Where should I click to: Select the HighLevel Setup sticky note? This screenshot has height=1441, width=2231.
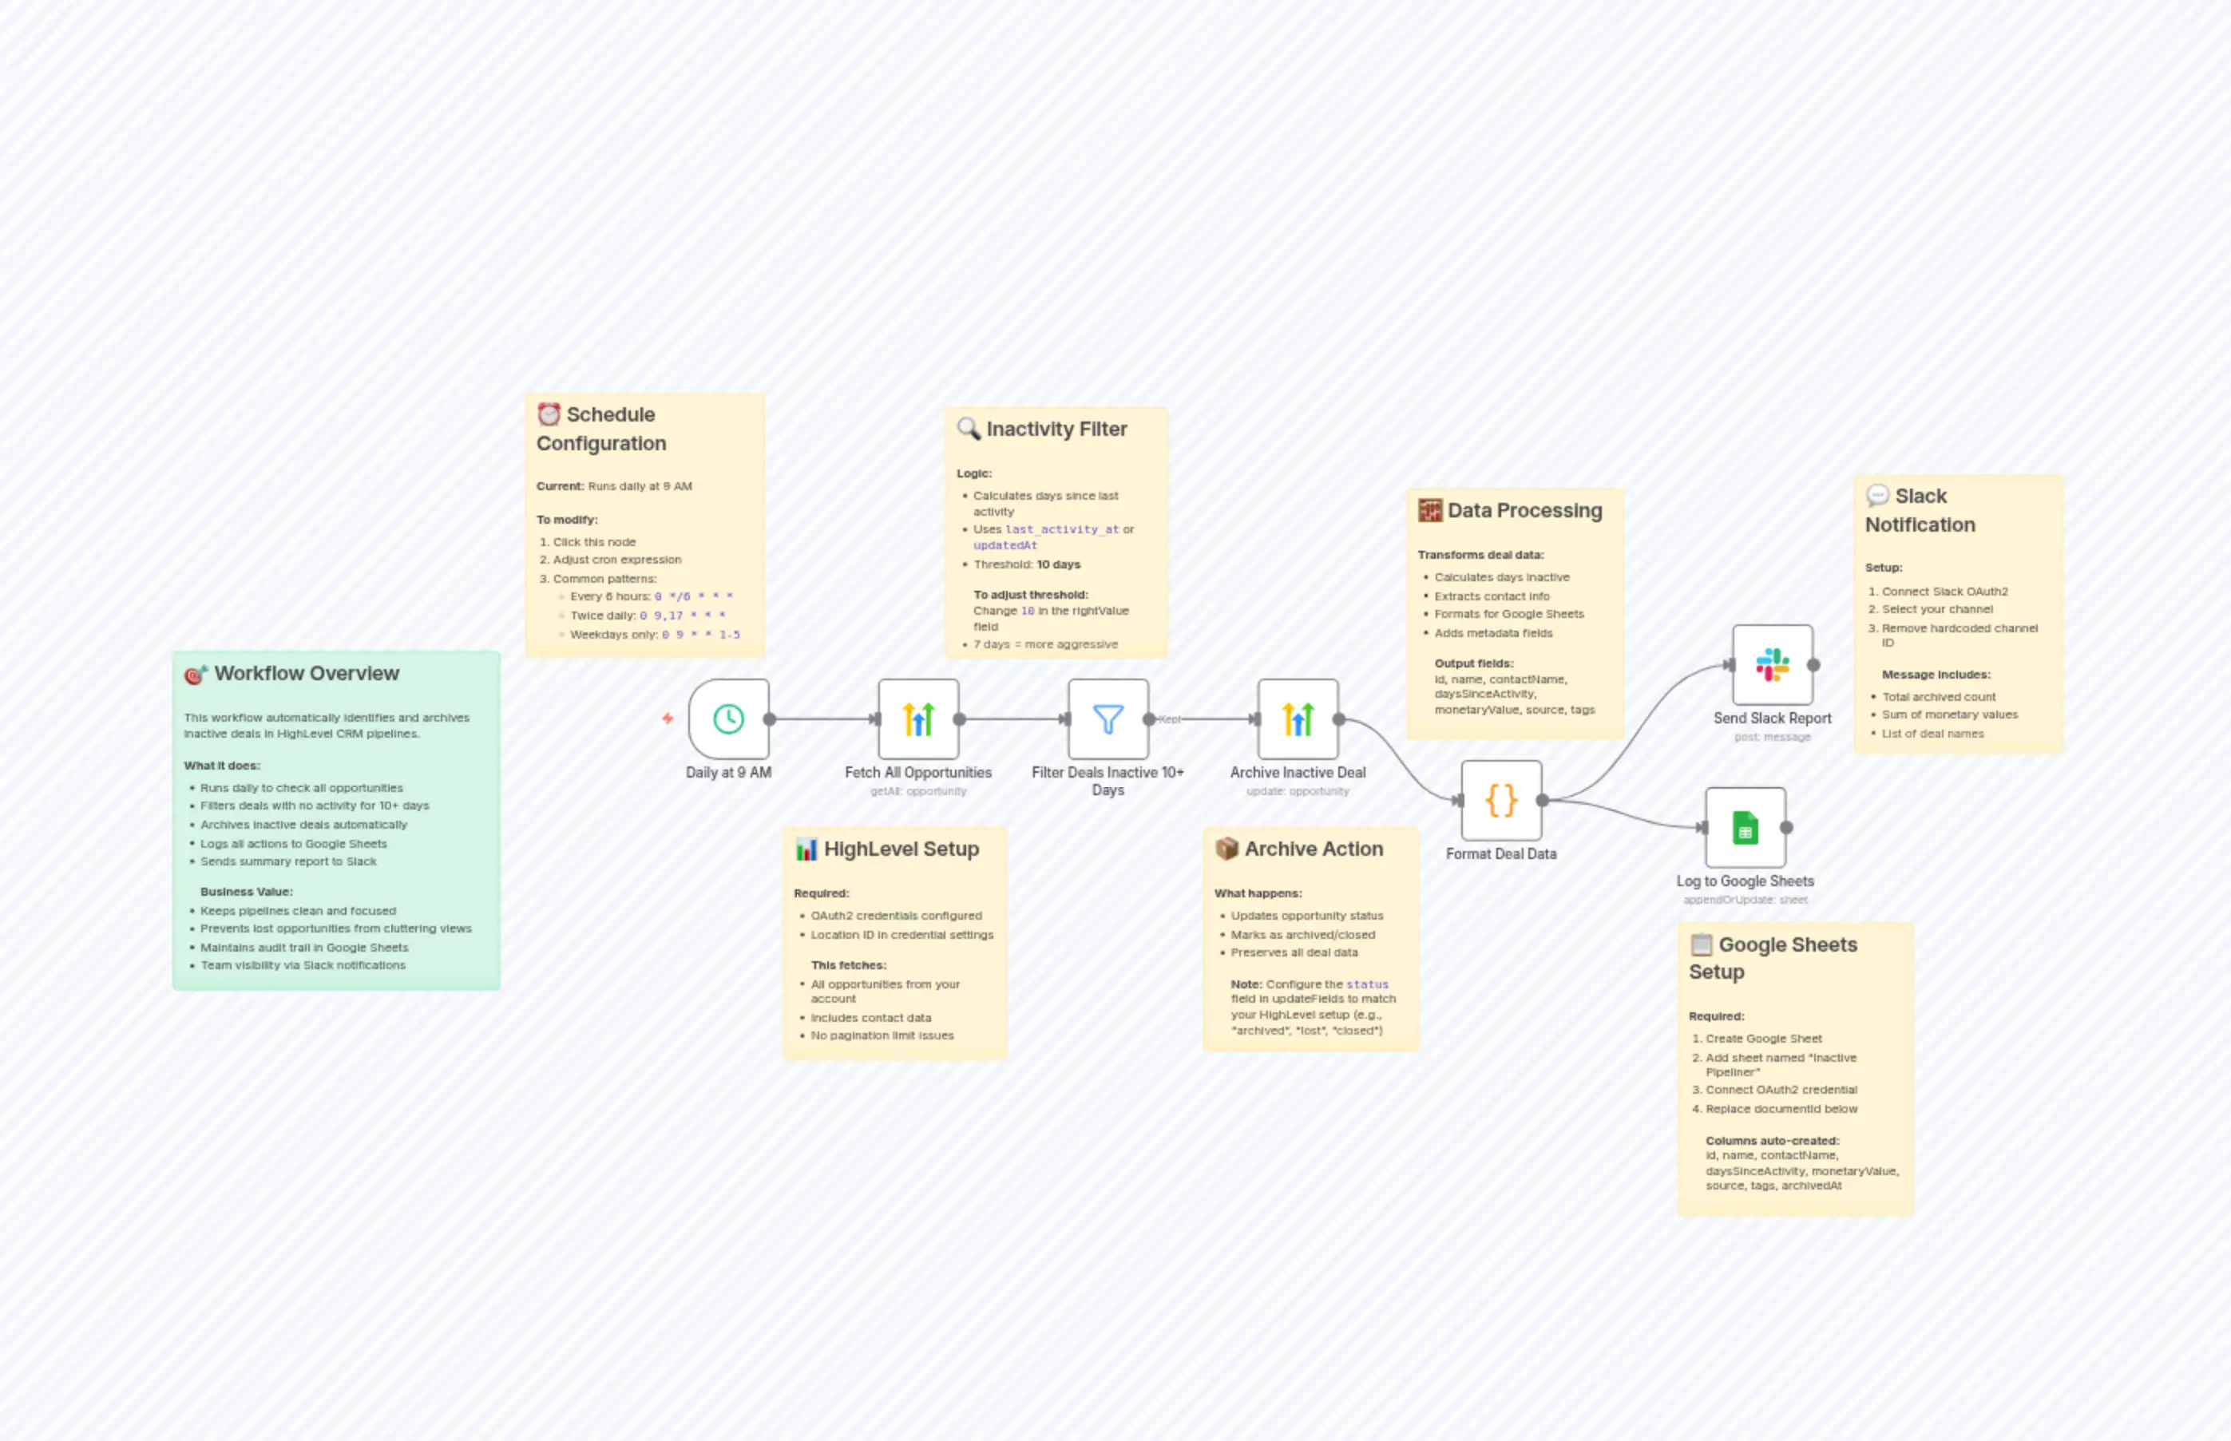(894, 940)
